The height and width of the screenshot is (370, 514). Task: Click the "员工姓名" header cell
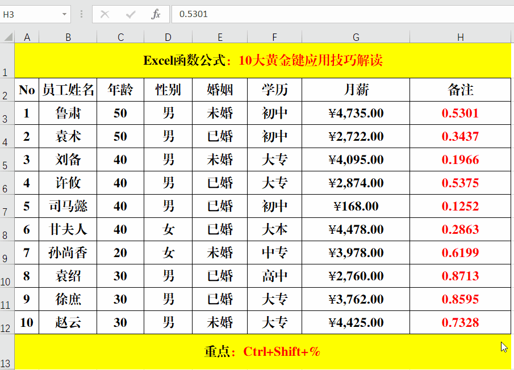pos(68,90)
